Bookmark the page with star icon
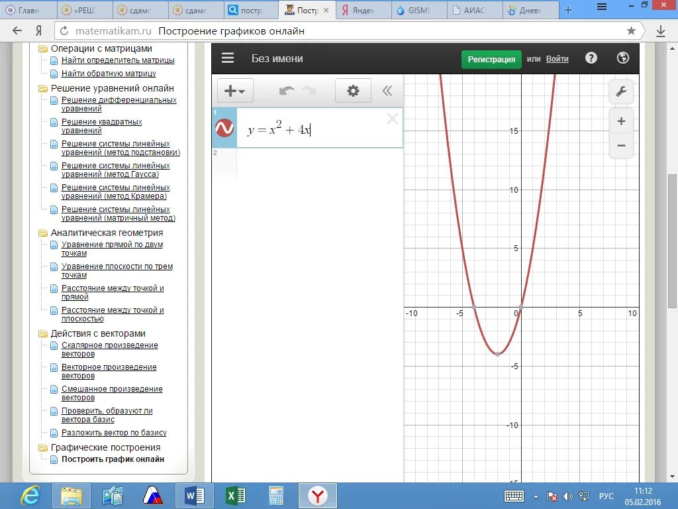The width and height of the screenshot is (678, 509). 631,30
